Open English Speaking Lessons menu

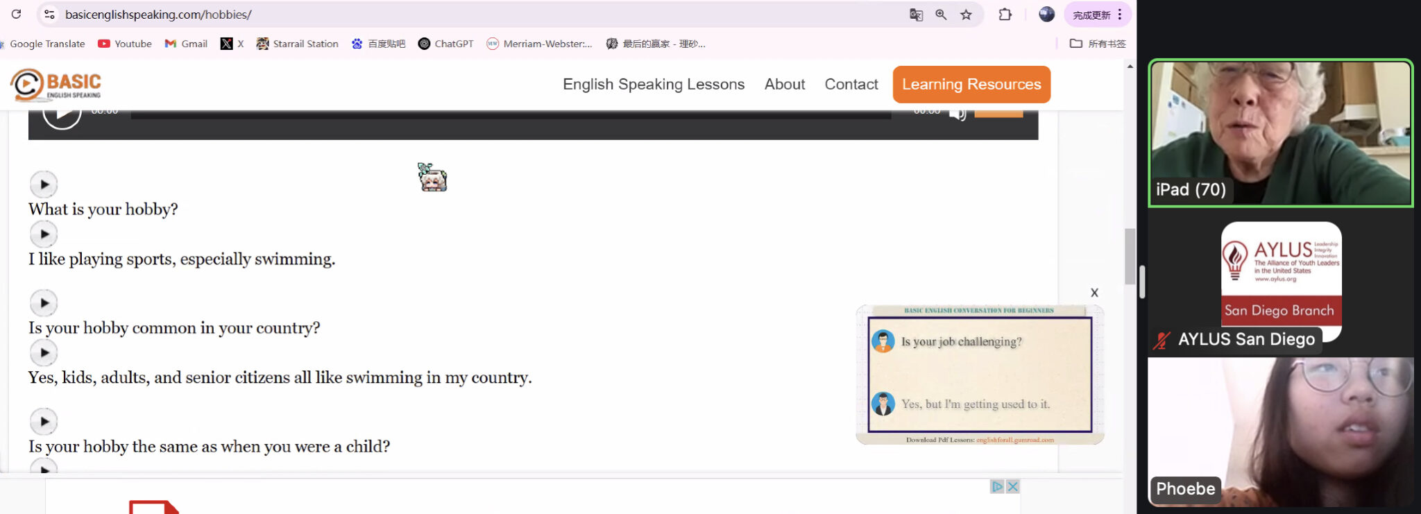tap(654, 84)
